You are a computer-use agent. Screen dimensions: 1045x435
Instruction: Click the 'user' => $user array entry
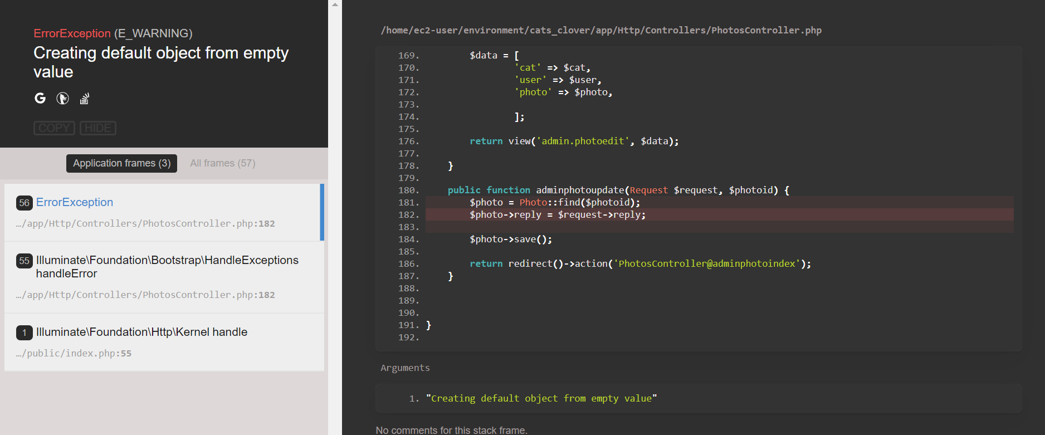[x=558, y=80]
